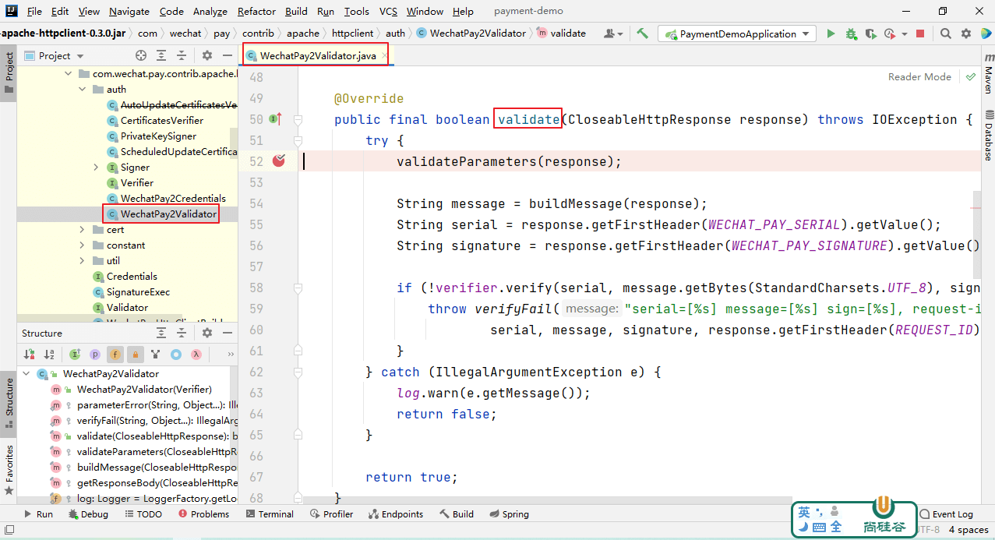The width and height of the screenshot is (995, 540).
Task: Run PaymentDemoApplication with green play icon
Action: pyautogui.click(x=831, y=34)
